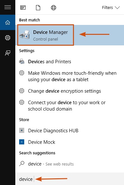Open the hamburger menu at top-left
124x185 pixels.
pos(8,7)
